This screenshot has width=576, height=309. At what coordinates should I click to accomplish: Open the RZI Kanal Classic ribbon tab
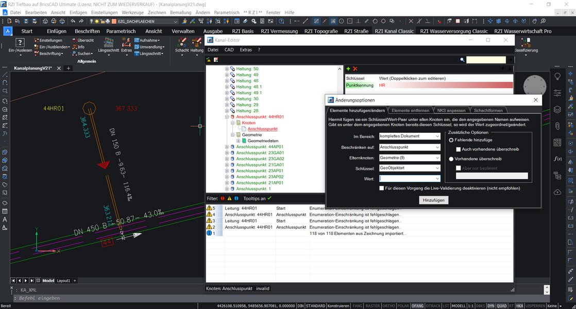coord(394,31)
